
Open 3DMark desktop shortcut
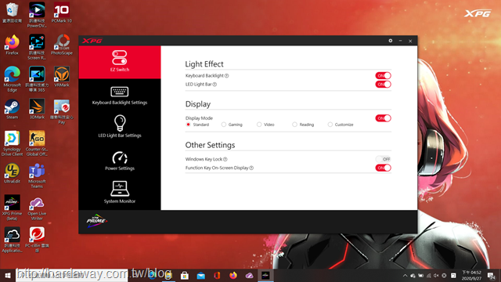[x=37, y=109]
